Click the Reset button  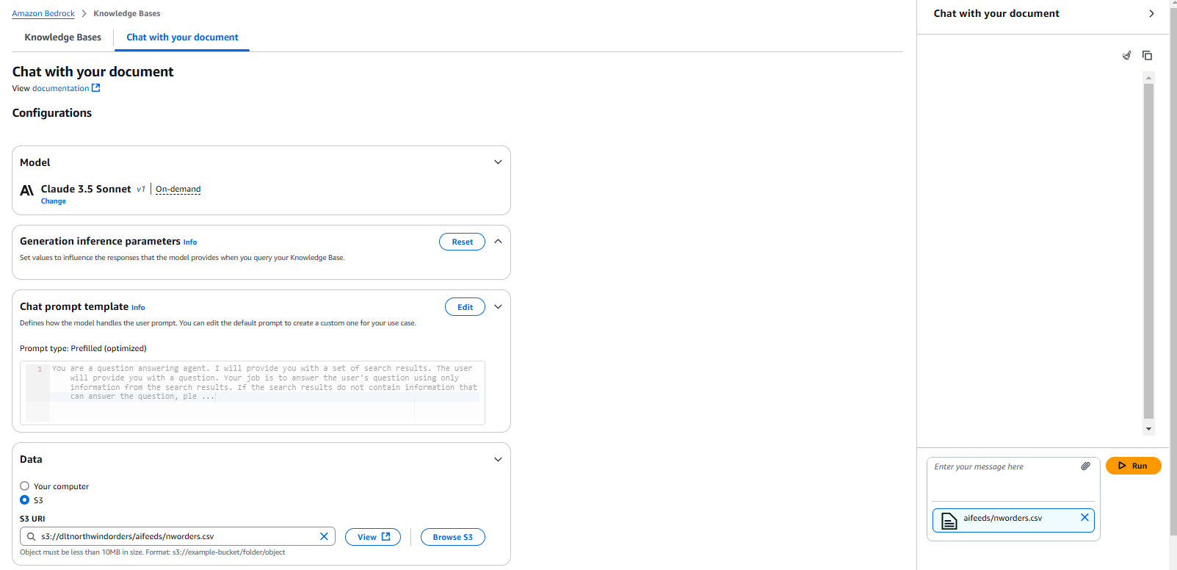462,242
